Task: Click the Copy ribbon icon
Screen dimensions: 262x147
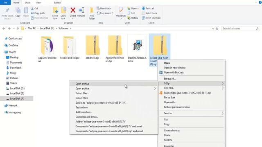Action: coord(18,10)
